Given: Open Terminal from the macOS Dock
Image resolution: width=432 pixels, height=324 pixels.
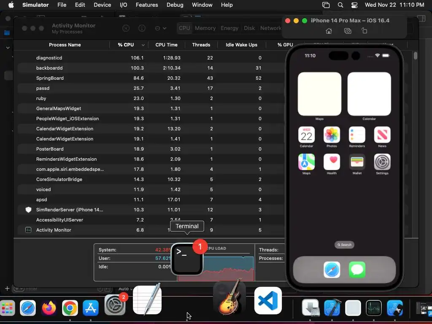Looking at the screenshot, I should point(187,259).
